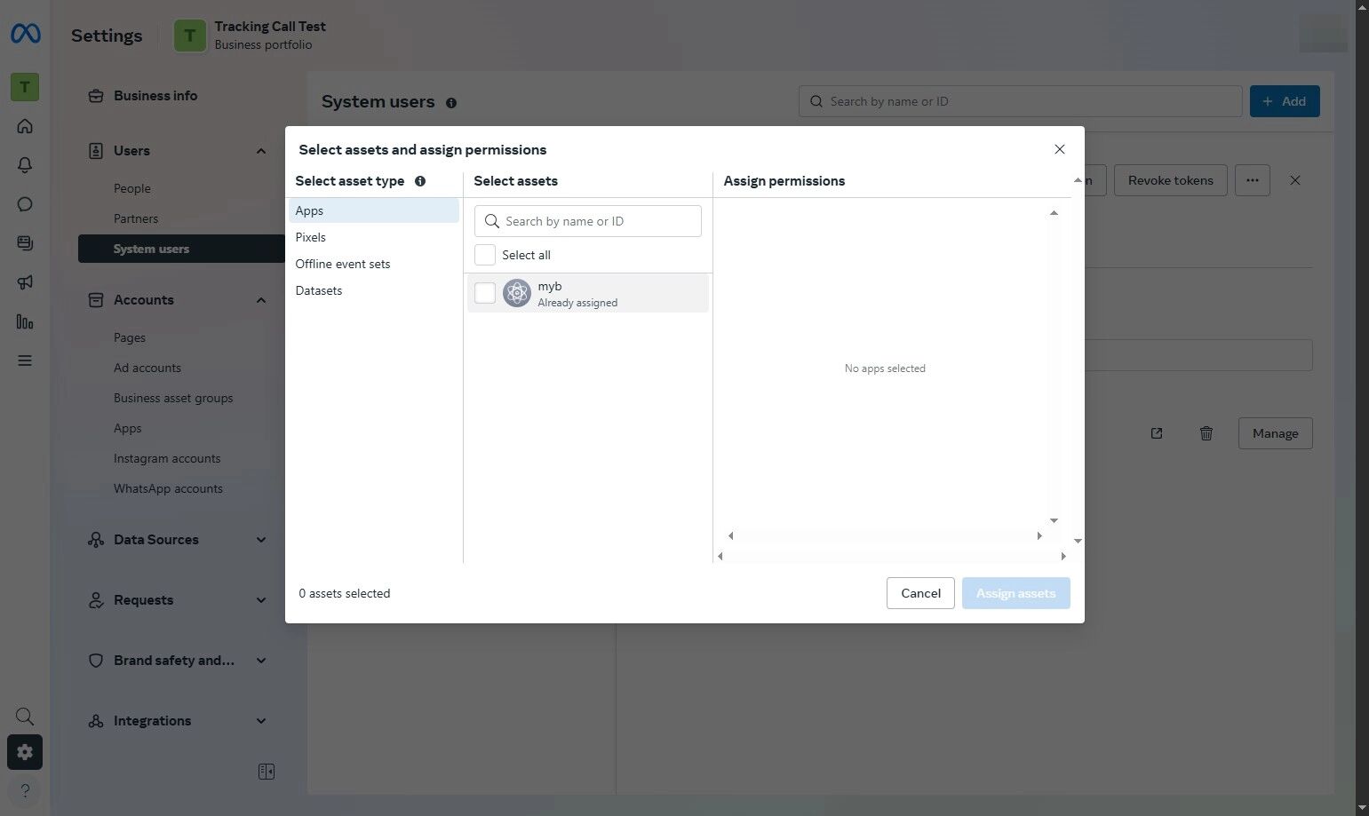This screenshot has height=816, width=1369.
Task: Open Instagram accounts
Action: coord(167,458)
